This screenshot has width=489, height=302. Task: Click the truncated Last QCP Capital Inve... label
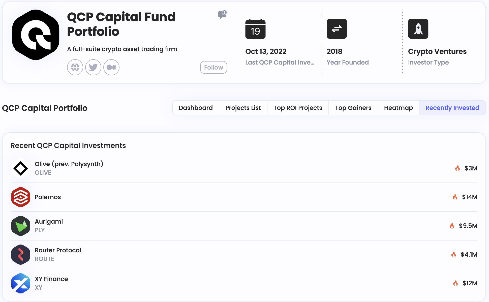click(x=280, y=63)
